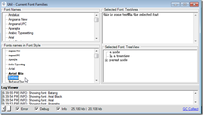Minimize the Util window
This screenshot has width=203, height=115.
[176, 4]
